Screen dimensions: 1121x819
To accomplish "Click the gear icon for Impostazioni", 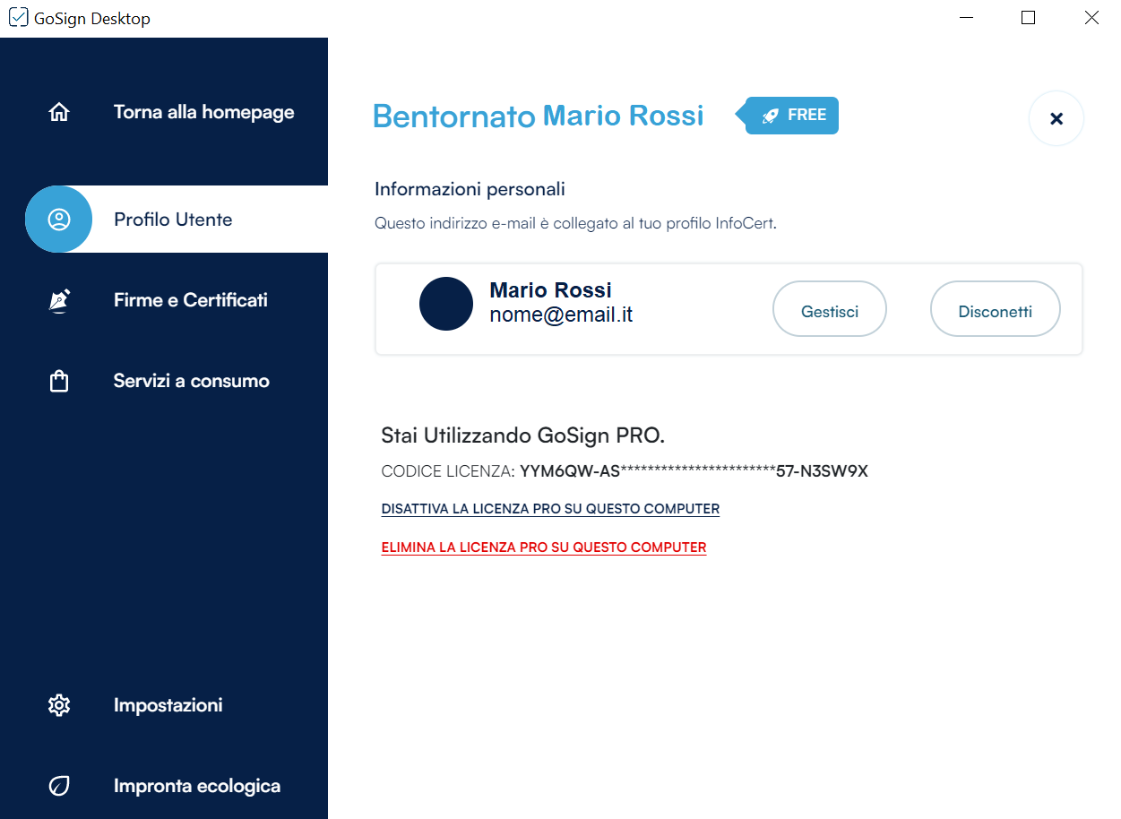I will 59,705.
